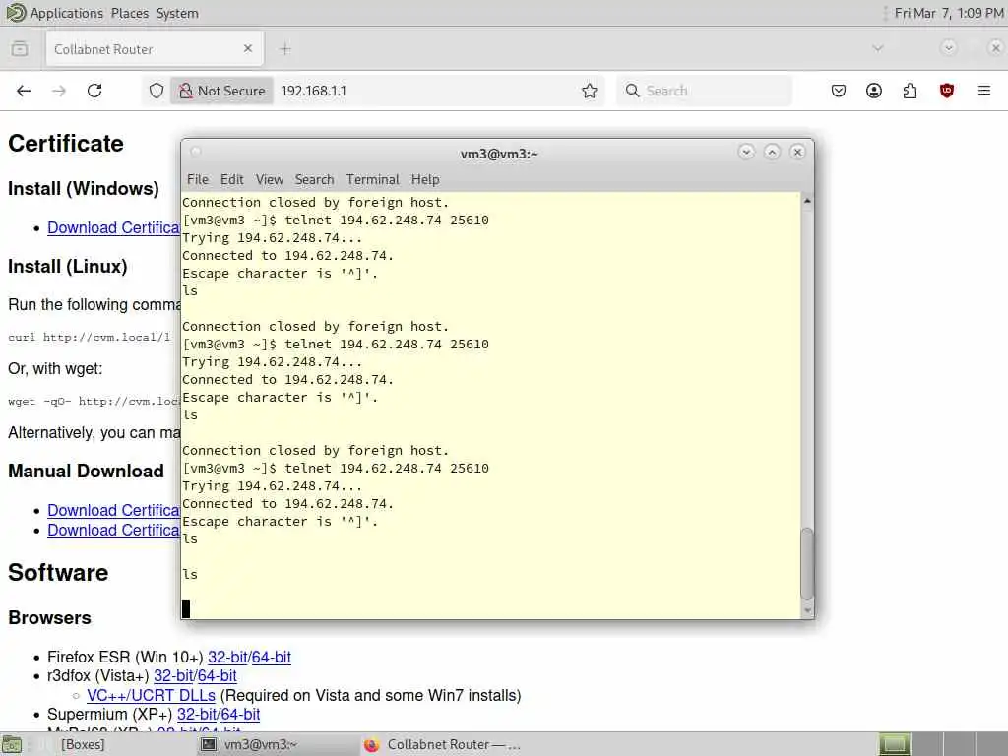Click the MATE logo icon in the top panel
This screenshot has height=756, width=1008.
pyautogui.click(x=15, y=13)
